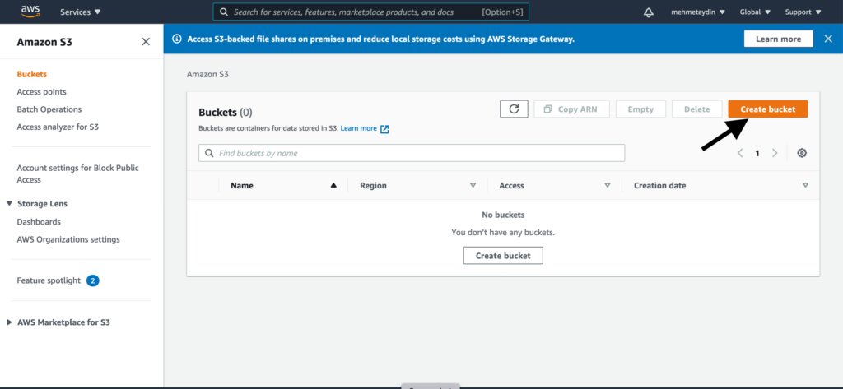
Task: Open Storage Lens Dashboards
Action: [x=39, y=221]
